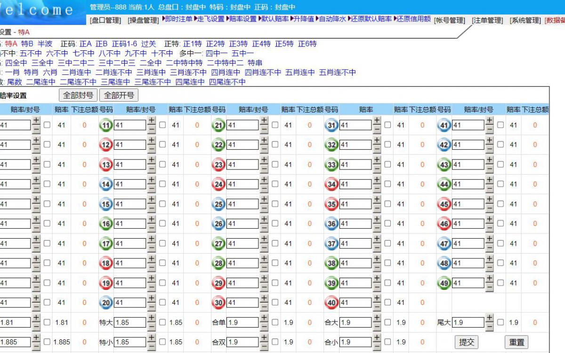The image size is (565, 353).
Task: Click the 三全中 link
Action: click(42, 63)
